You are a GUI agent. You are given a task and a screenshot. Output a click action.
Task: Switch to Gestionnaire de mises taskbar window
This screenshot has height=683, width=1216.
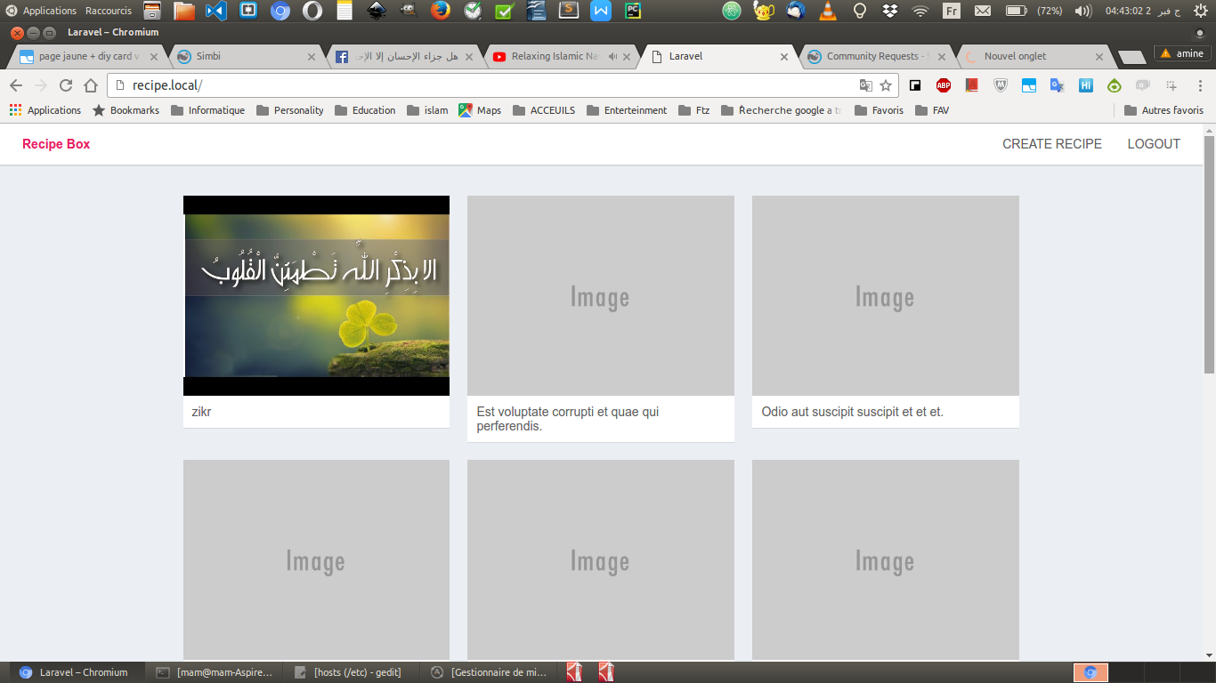[x=490, y=672]
